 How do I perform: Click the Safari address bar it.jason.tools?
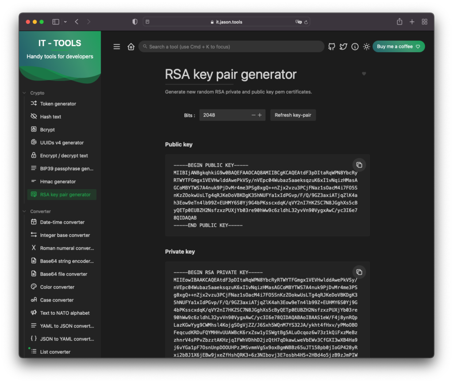pyautogui.click(x=226, y=22)
